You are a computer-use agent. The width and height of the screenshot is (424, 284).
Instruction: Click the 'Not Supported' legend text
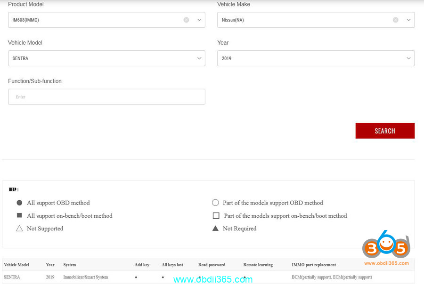click(45, 229)
